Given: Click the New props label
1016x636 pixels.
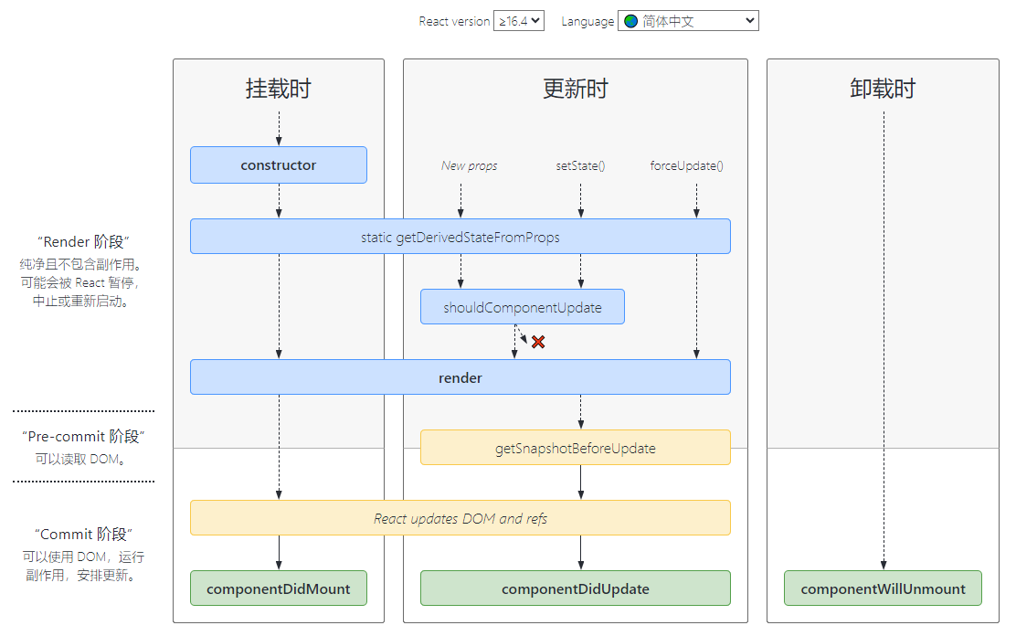Looking at the screenshot, I should click(x=469, y=166).
